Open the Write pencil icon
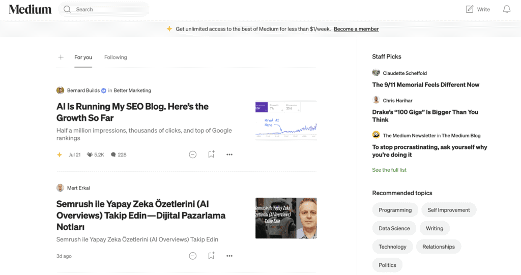 tap(469, 9)
